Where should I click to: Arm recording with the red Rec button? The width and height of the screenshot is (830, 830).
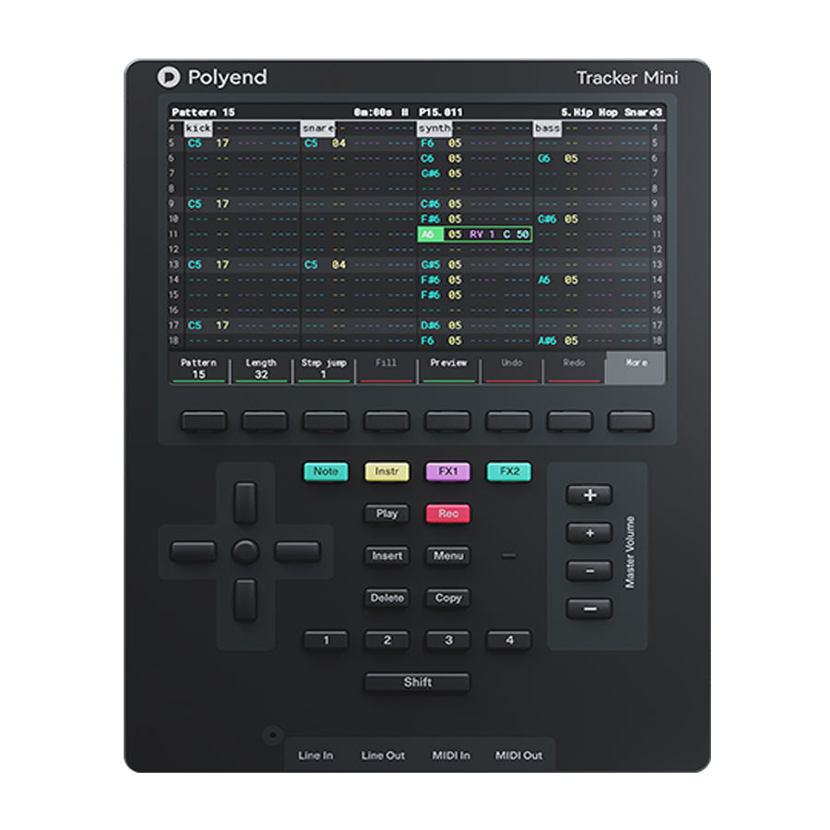tap(448, 514)
